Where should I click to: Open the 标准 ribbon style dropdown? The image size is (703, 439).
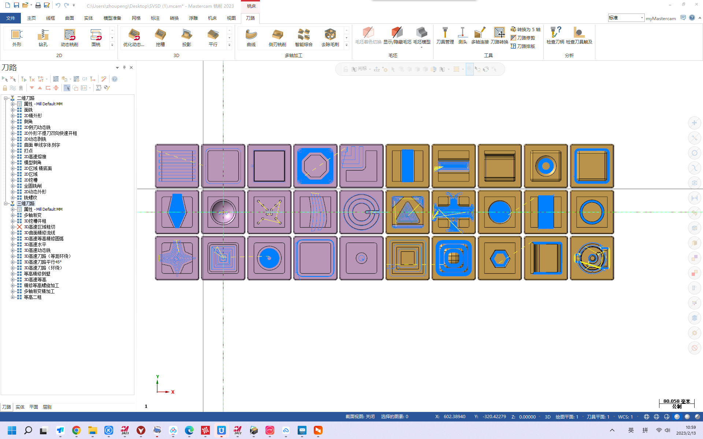[641, 18]
